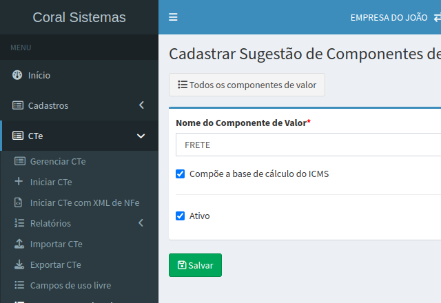Click the Importar CTe upload icon
Viewport: 441px width, 303px height.
19,244
